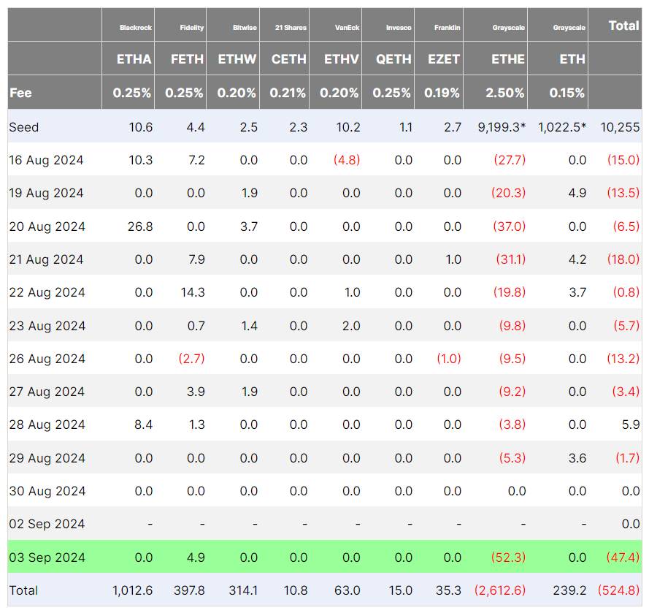Select the QETH ticker header
Viewport: 649px width, 613px height.
393,59
